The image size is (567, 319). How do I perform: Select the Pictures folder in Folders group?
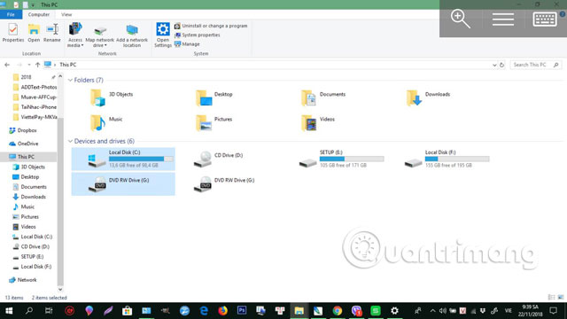(x=214, y=122)
